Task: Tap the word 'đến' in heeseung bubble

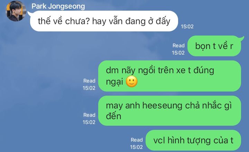Action: [113, 116]
